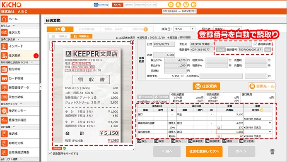287x162 pixels.
Task: Expand the 会計ソフト連携 sidebar section
Action: pyautogui.click(x=21, y=159)
